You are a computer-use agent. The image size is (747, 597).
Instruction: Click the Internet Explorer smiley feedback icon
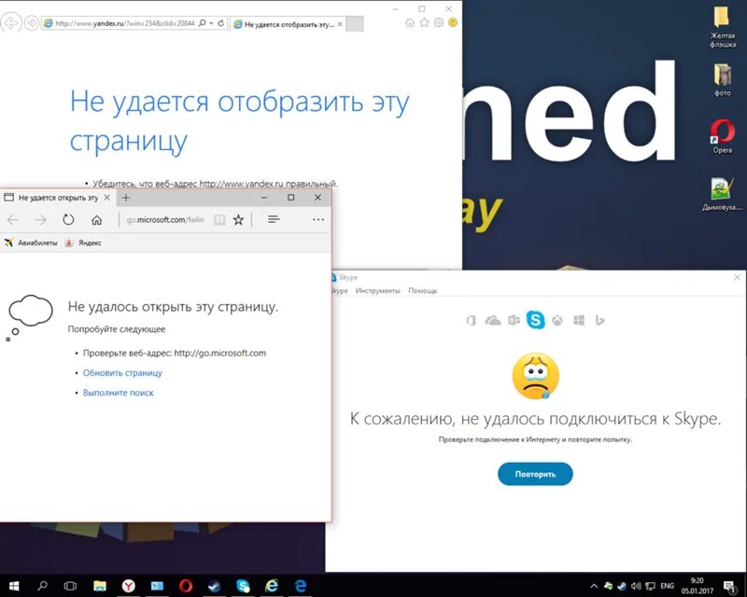click(453, 22)
